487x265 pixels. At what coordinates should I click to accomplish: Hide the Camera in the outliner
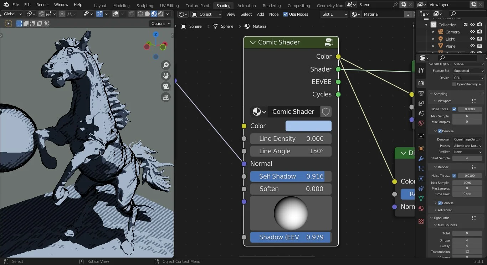click(472, 32)
